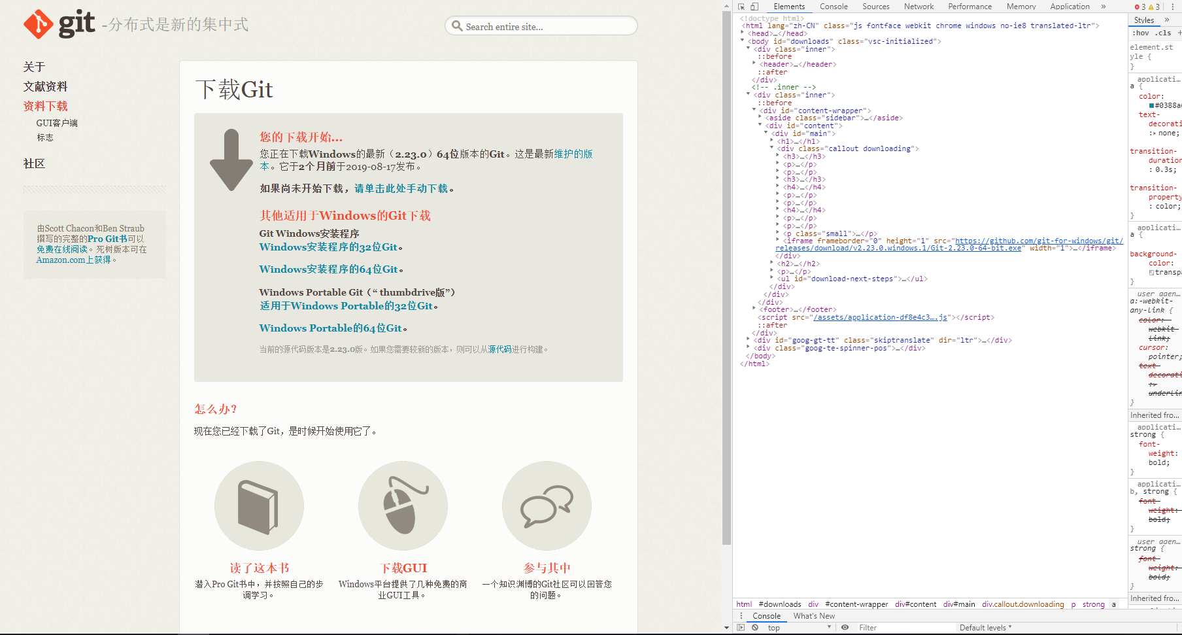
Task: Expand the aside.sidebar element node
Action: [760, 117]
